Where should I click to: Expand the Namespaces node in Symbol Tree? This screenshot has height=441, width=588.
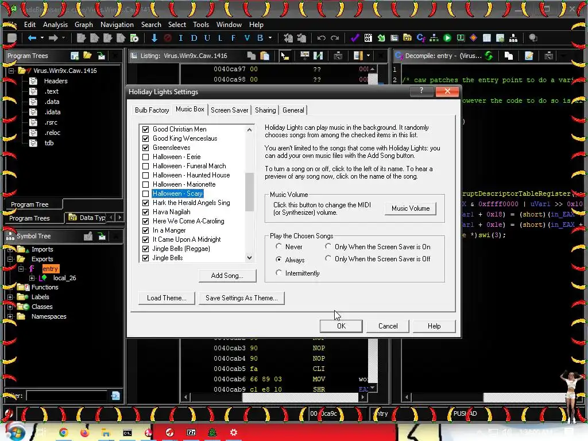coord(10,316)
